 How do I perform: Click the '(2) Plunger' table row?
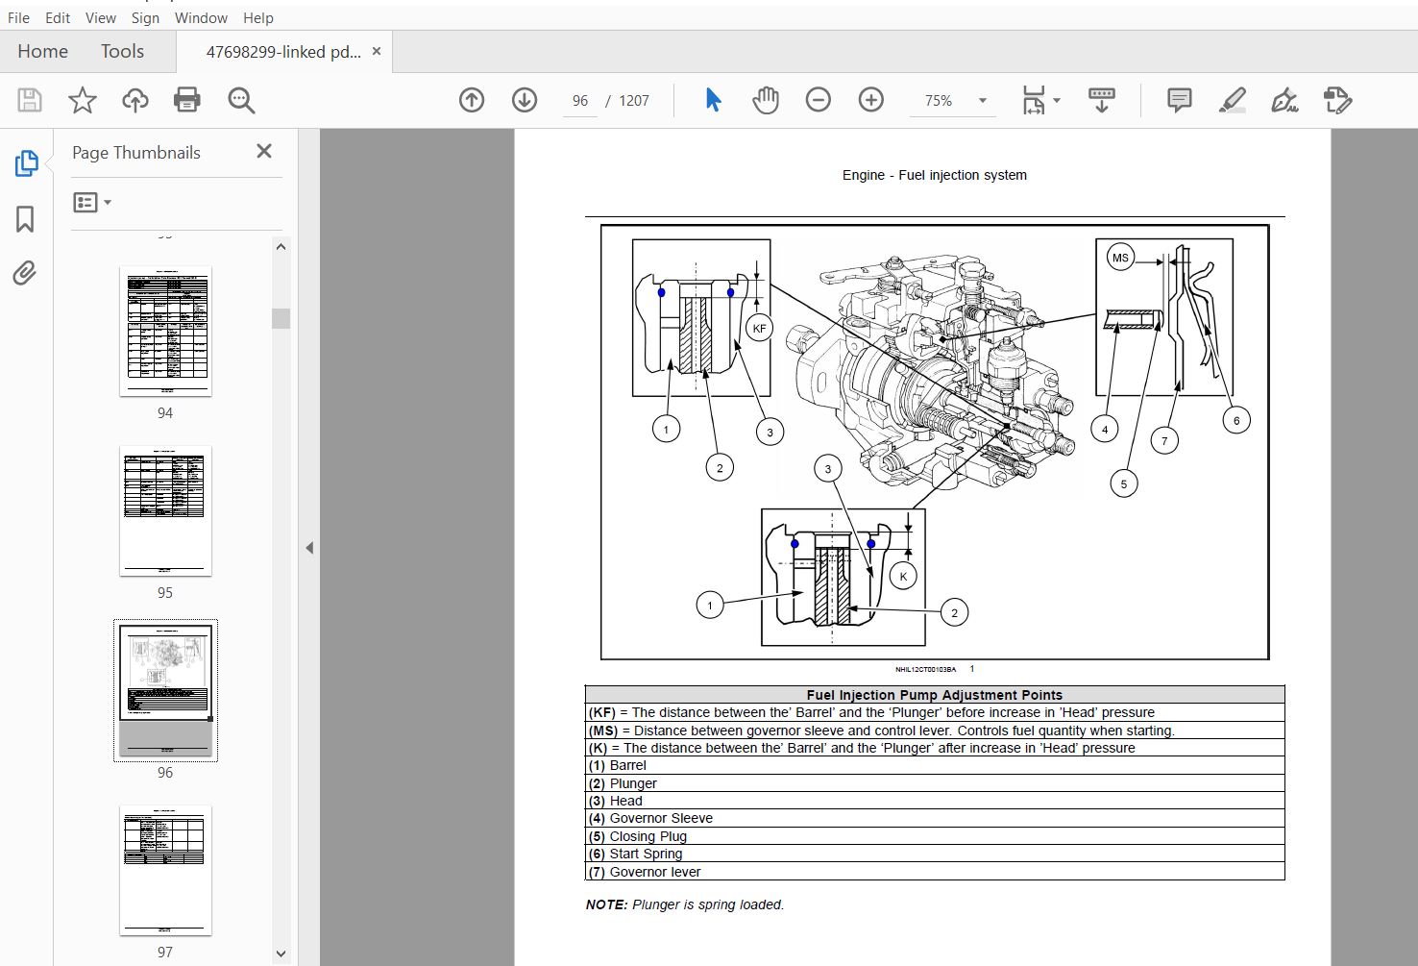click(x=935, y=783)
